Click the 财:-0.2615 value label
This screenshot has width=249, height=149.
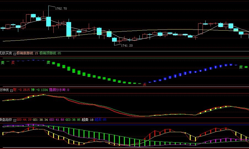[x=21, y=90]
